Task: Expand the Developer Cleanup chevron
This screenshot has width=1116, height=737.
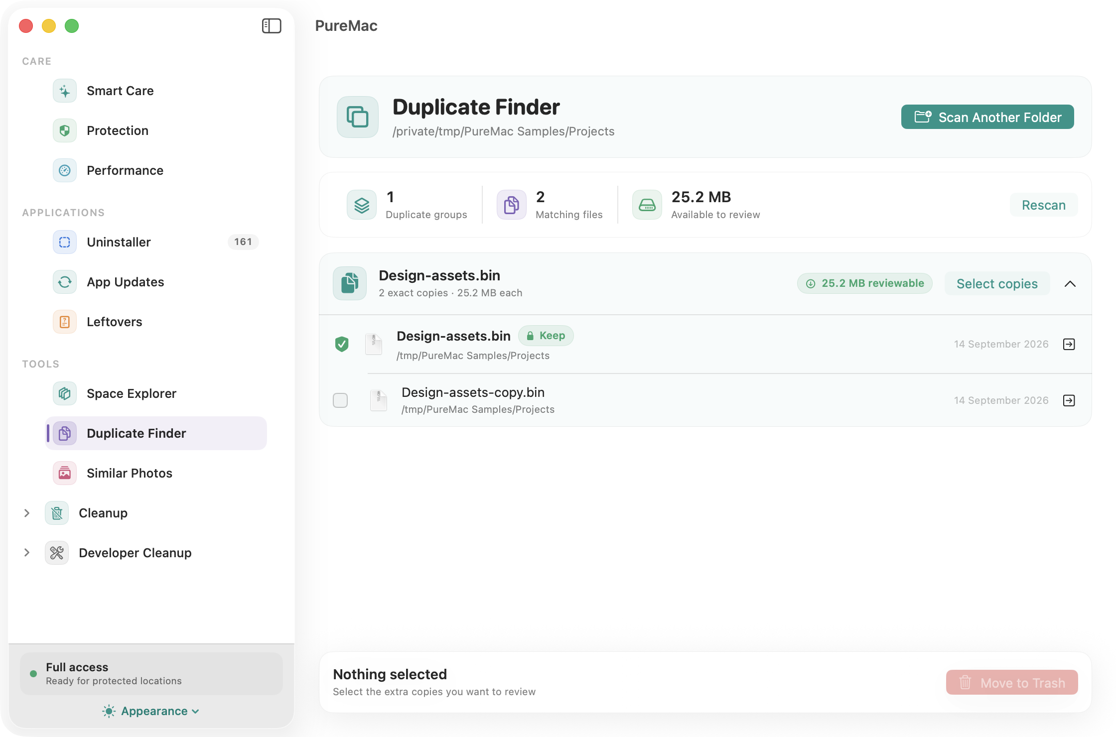Action: click(27, 553)
